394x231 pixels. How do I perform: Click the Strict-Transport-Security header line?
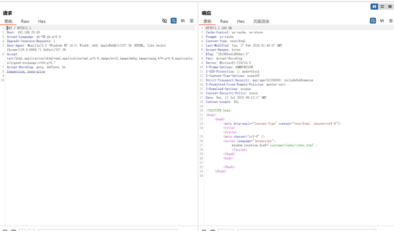click(259, 80)
